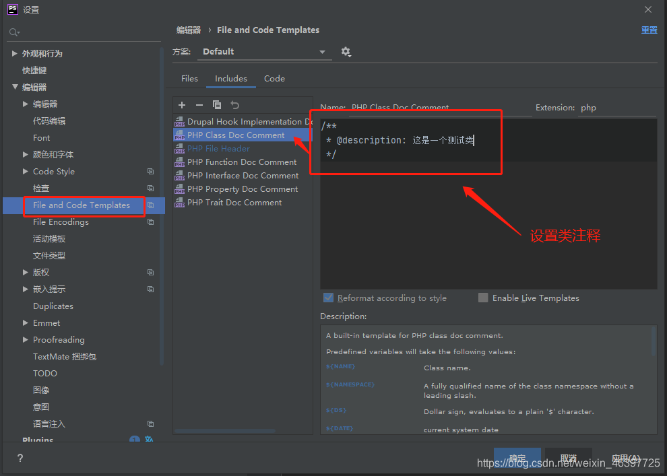Expand the nested 编辑器 subnode

[25, 104]
